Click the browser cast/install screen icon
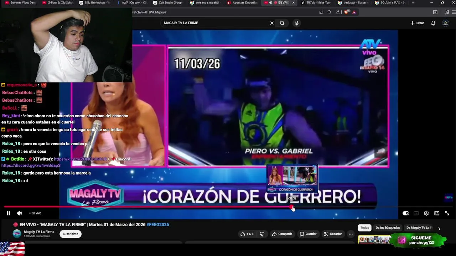The height and width of the screenshot is (256, 456). point(321,12)
